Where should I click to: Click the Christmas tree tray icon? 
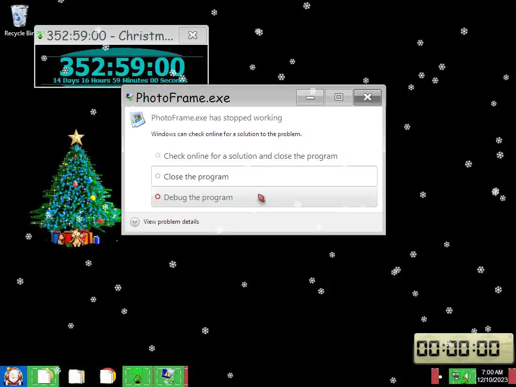click(x=465, y=380)
